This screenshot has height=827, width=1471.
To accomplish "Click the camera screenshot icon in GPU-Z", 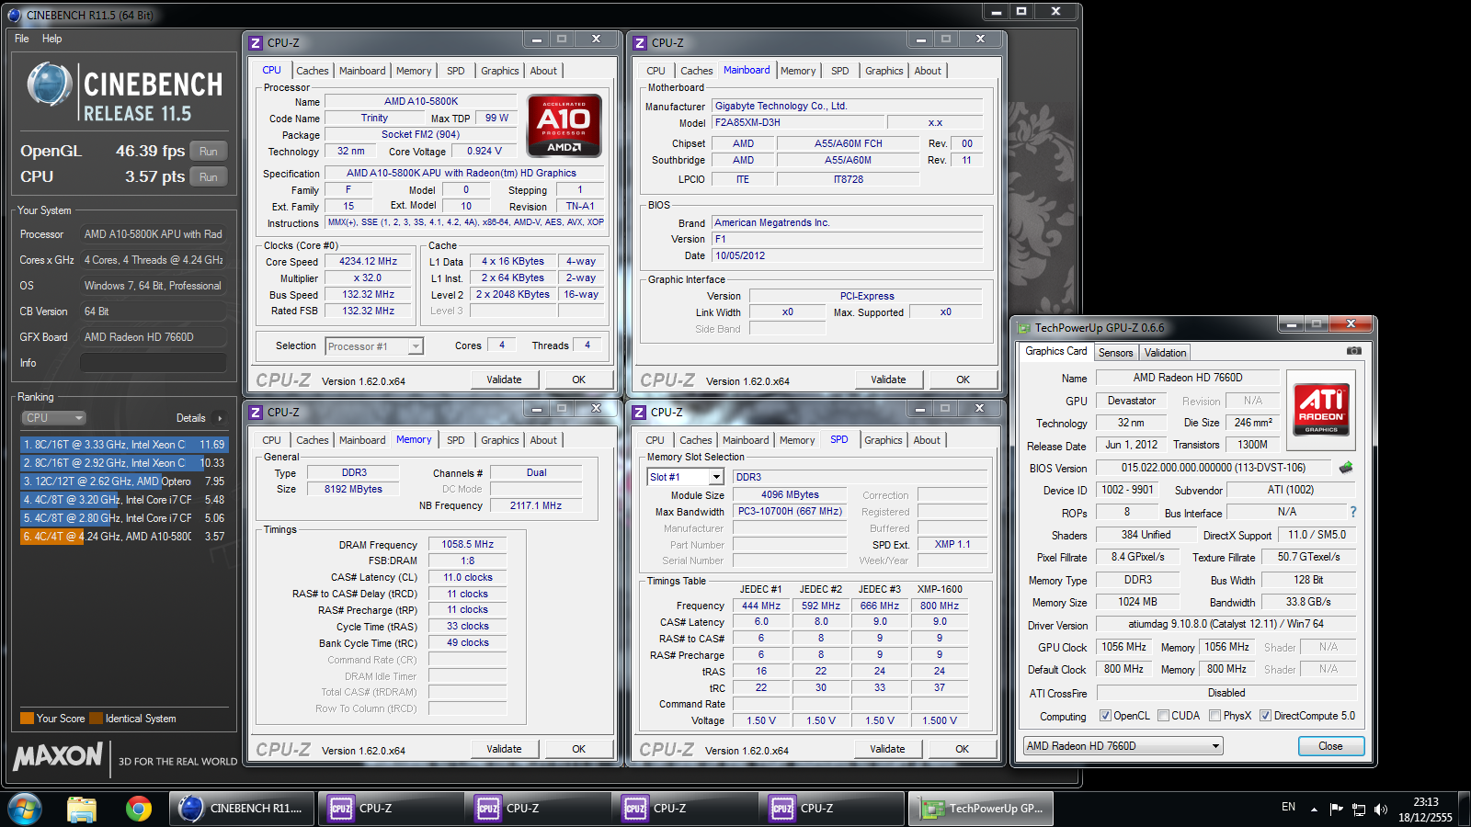I will pyautogui.click(x=1353, y=351).
